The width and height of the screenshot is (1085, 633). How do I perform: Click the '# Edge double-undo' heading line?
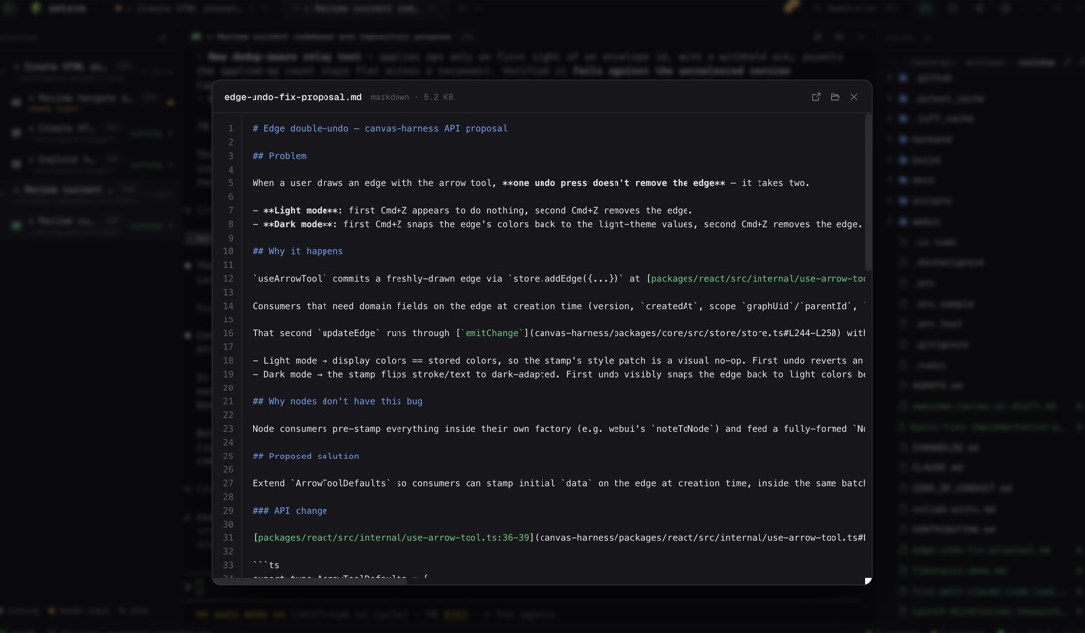[380, 129]
